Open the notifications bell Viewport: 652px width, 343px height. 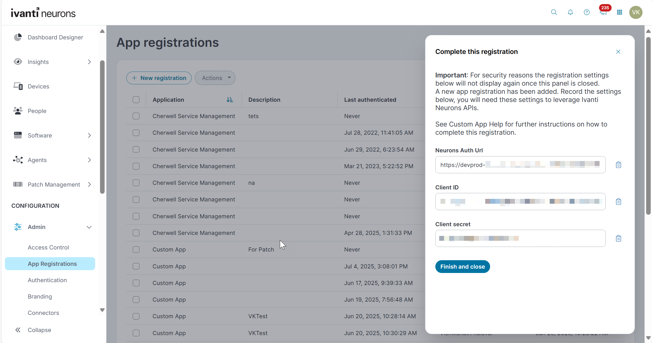[570, 12]
